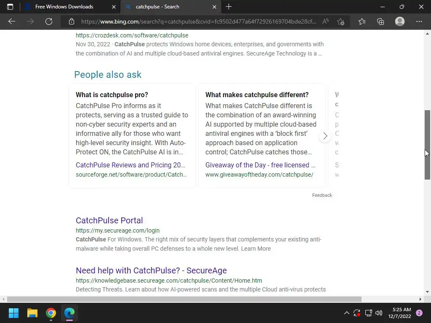Click the scroll up arrow
The image size is (431, 323).
click(427, 34)
